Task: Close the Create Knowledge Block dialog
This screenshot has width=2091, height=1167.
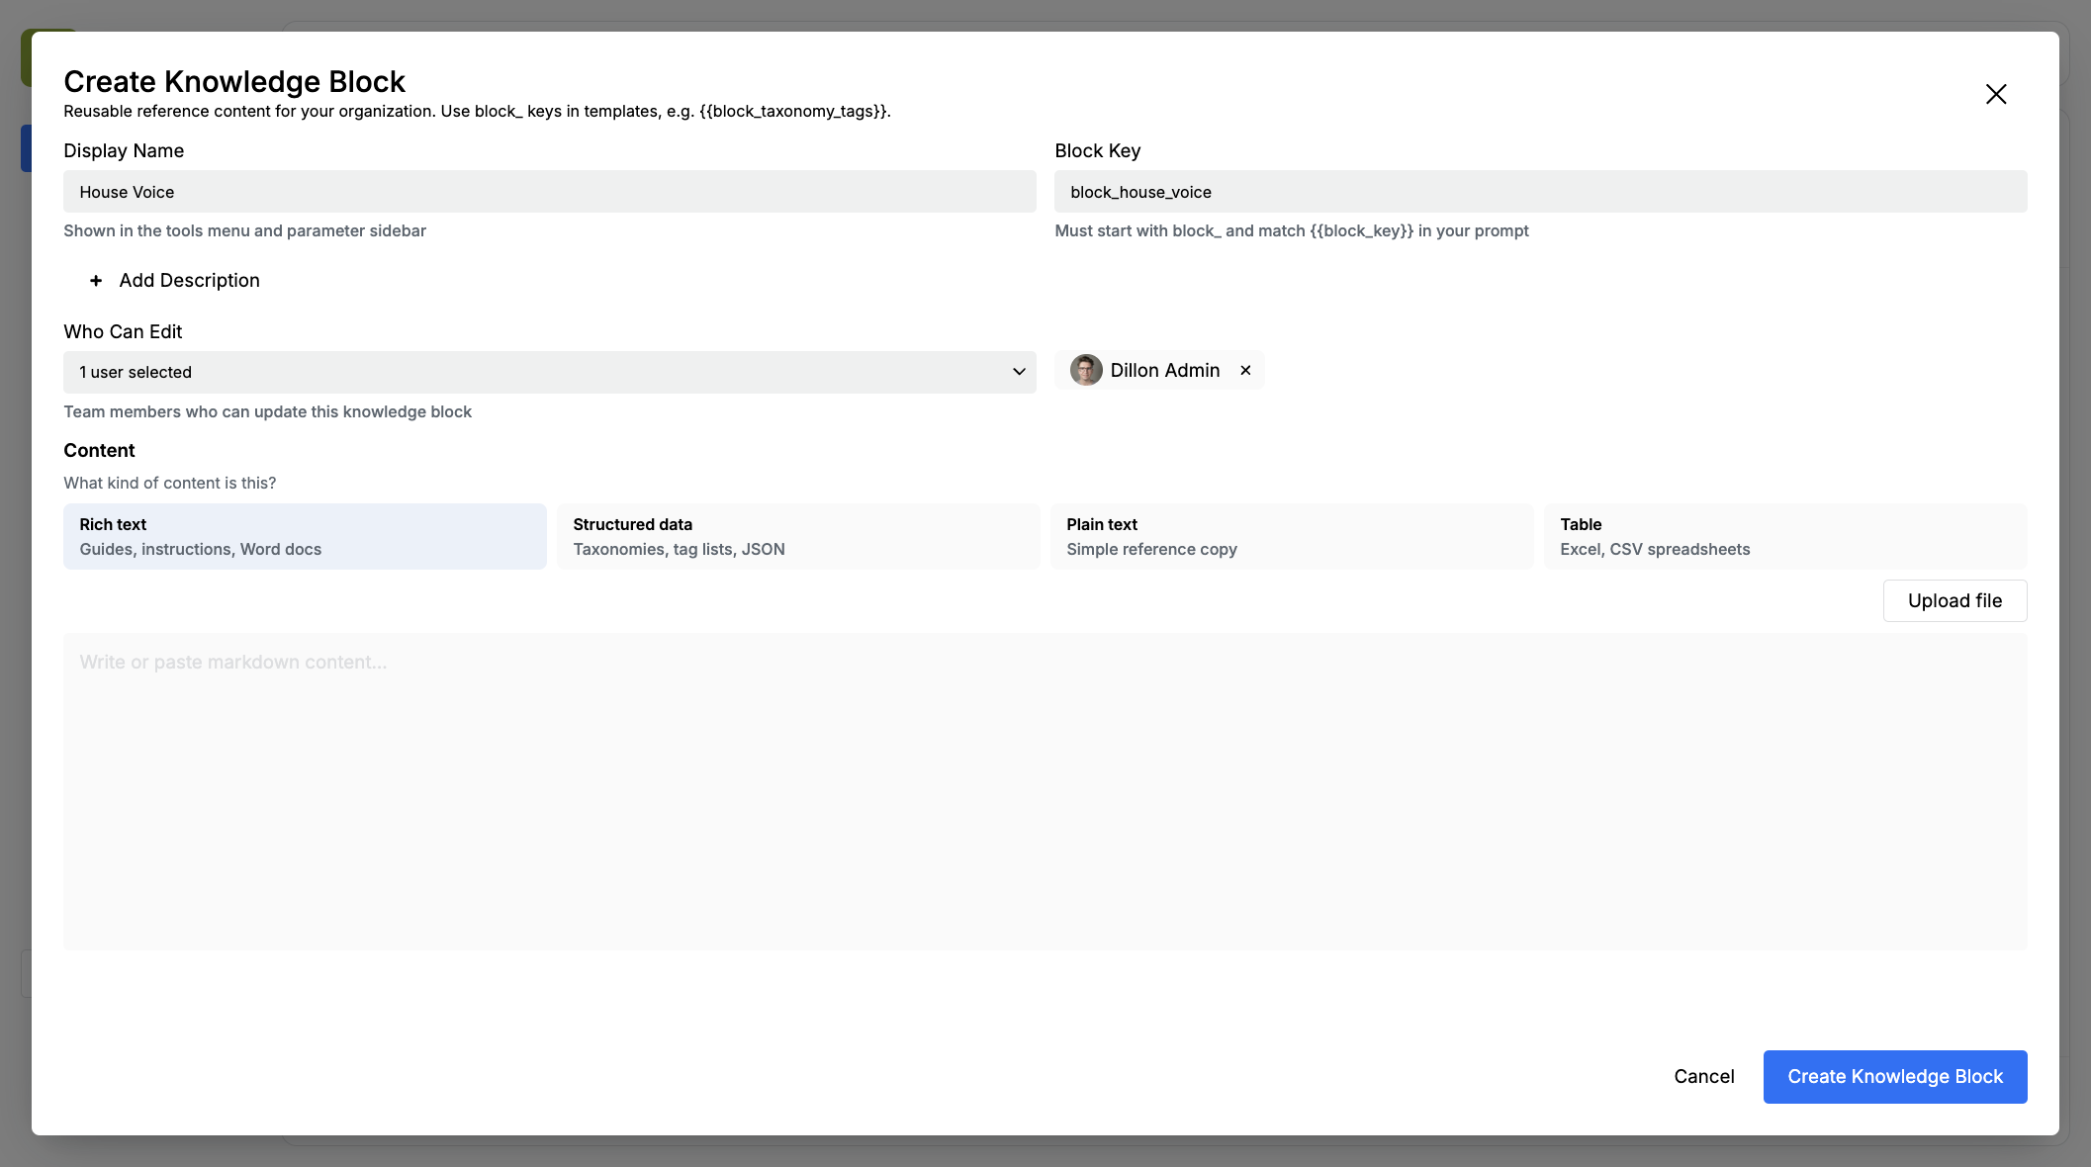Action: tap(1996, 94)
